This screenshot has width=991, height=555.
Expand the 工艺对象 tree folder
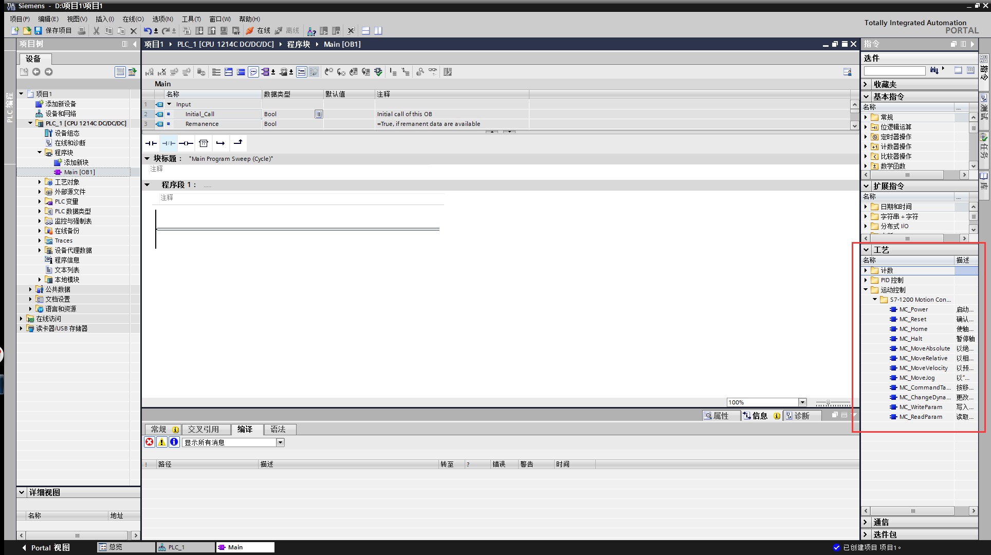pyautogui.click(x=40, y=182)
